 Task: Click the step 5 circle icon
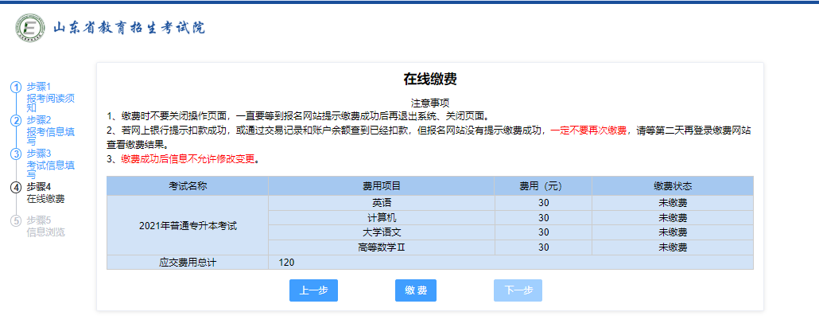pos(15,220)
